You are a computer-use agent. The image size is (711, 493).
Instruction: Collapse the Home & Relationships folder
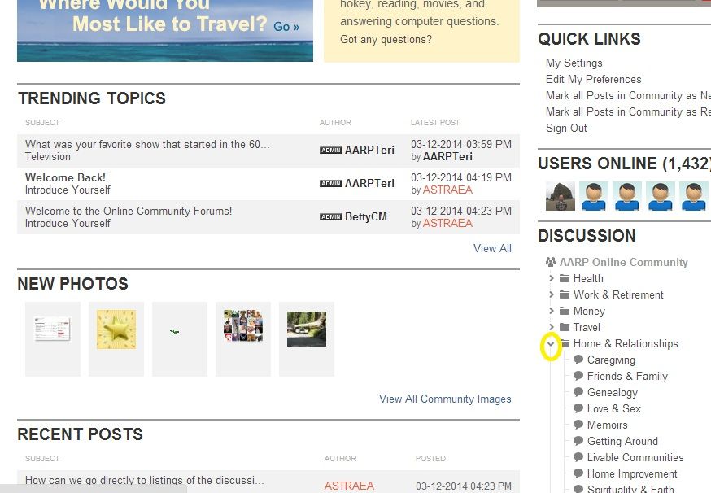[552, 344]
